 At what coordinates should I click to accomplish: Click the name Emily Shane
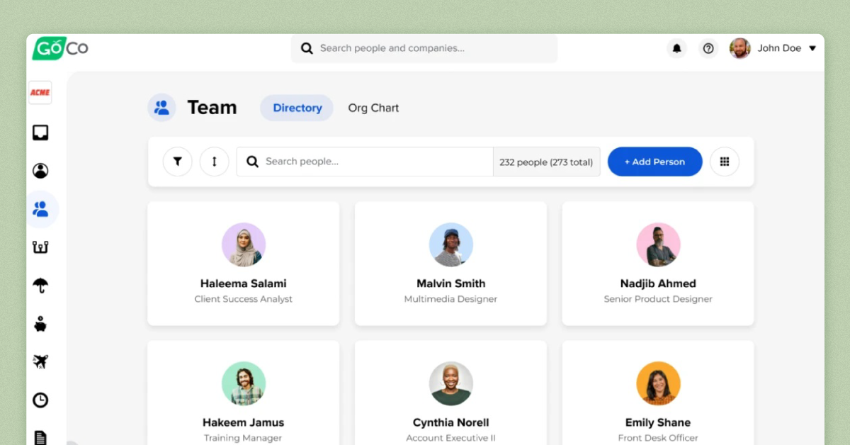click(658, 422)
